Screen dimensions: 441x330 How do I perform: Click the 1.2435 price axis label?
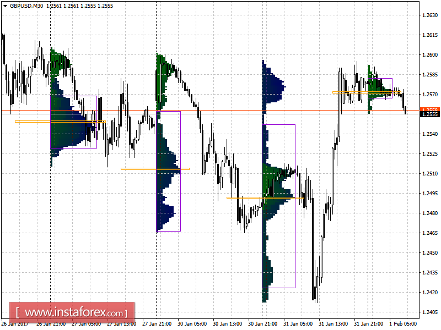(430, 272)
